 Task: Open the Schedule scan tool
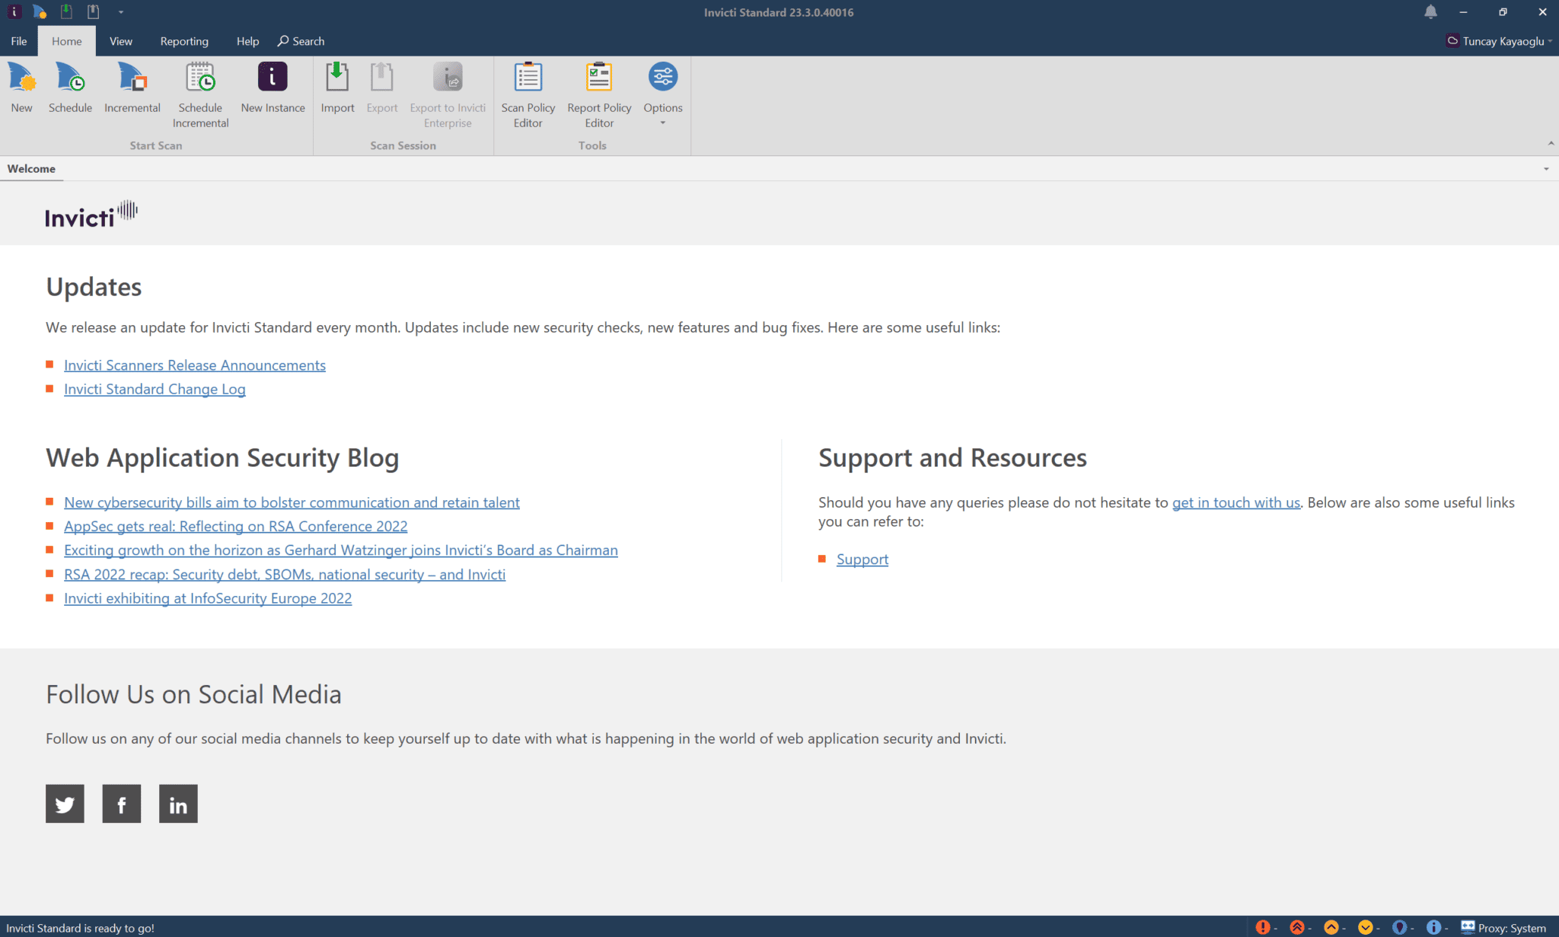70,88
